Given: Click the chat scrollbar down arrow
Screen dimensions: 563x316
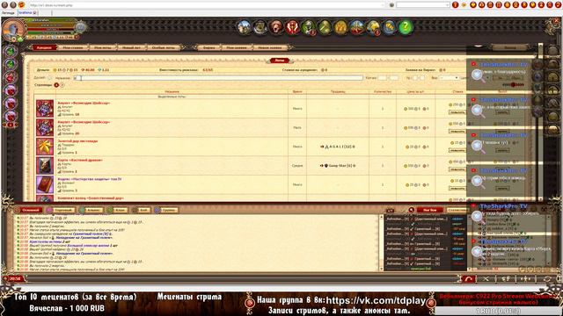Looking at the screenshot, I should tap(381, 269).
